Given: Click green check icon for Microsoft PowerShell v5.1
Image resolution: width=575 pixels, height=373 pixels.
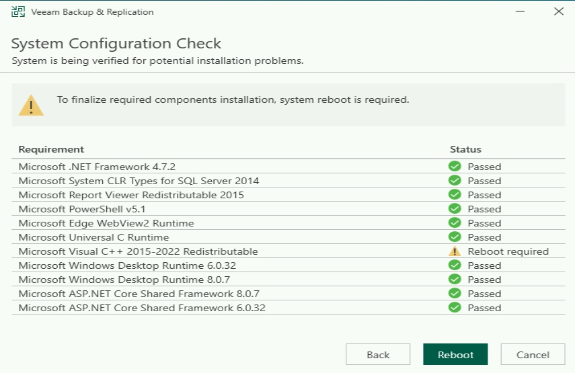Looking at the screenshot, I should point(455,209).
